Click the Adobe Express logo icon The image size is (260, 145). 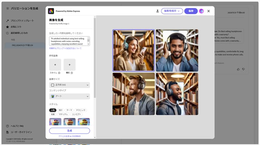[51, 11]
